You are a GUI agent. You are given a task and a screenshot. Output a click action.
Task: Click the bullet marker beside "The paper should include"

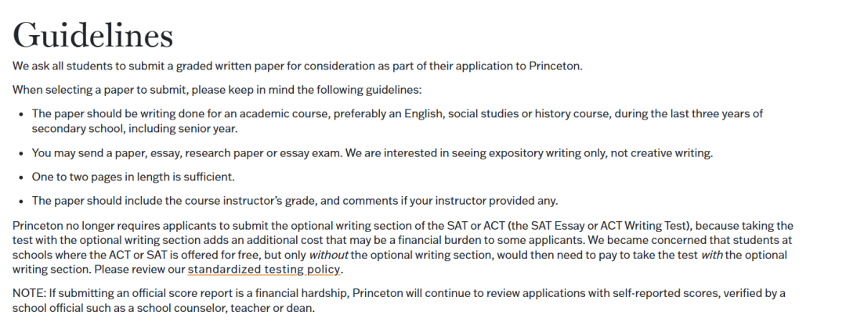point(21,202)
